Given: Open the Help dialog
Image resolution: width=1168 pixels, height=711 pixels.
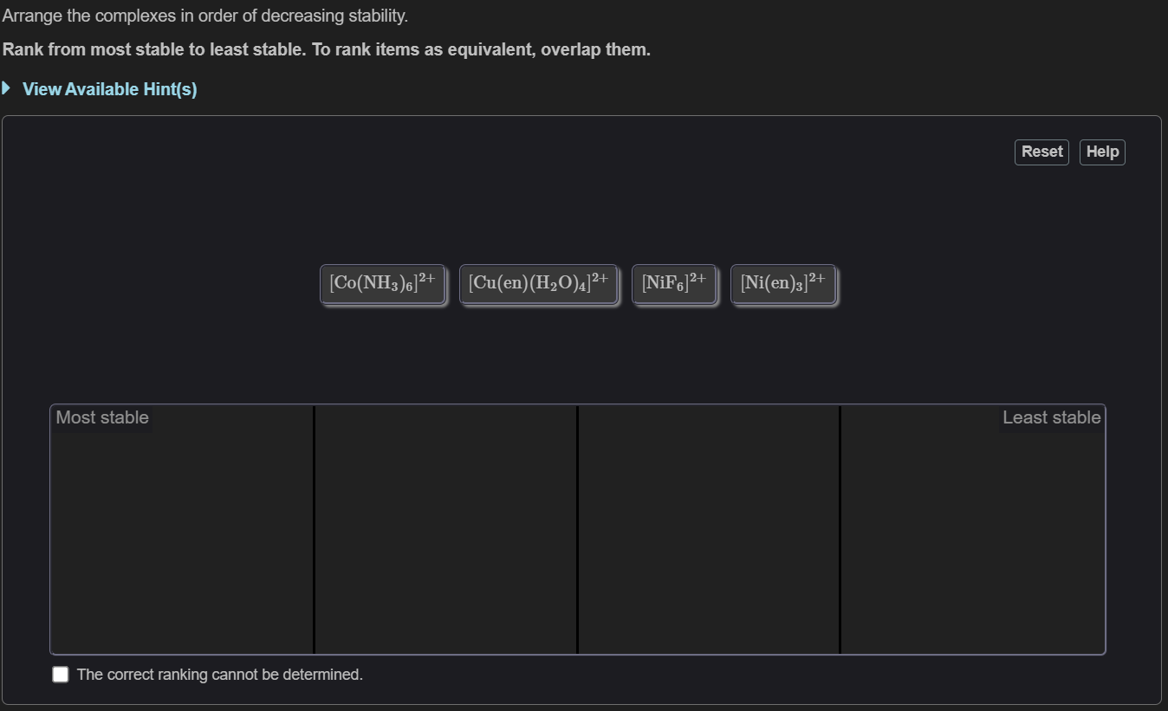Looking at the screenshot, I should click(1101, 152).
